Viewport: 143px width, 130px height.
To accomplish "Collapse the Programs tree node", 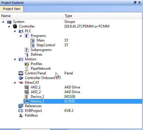I will click(21, 36).
